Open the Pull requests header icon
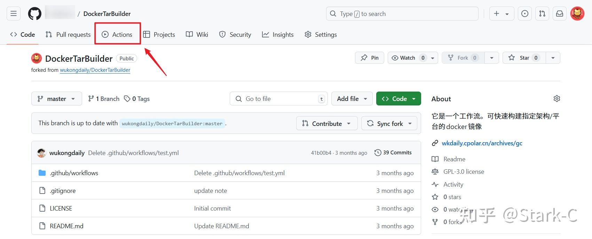Viewport: 592px width, 239px height. point(542,14)
